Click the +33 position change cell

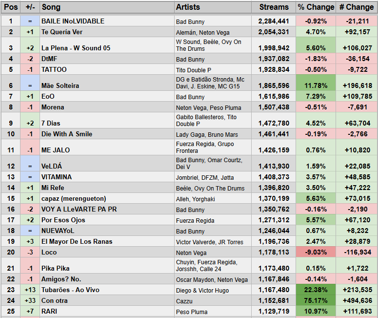click(30, 300)
